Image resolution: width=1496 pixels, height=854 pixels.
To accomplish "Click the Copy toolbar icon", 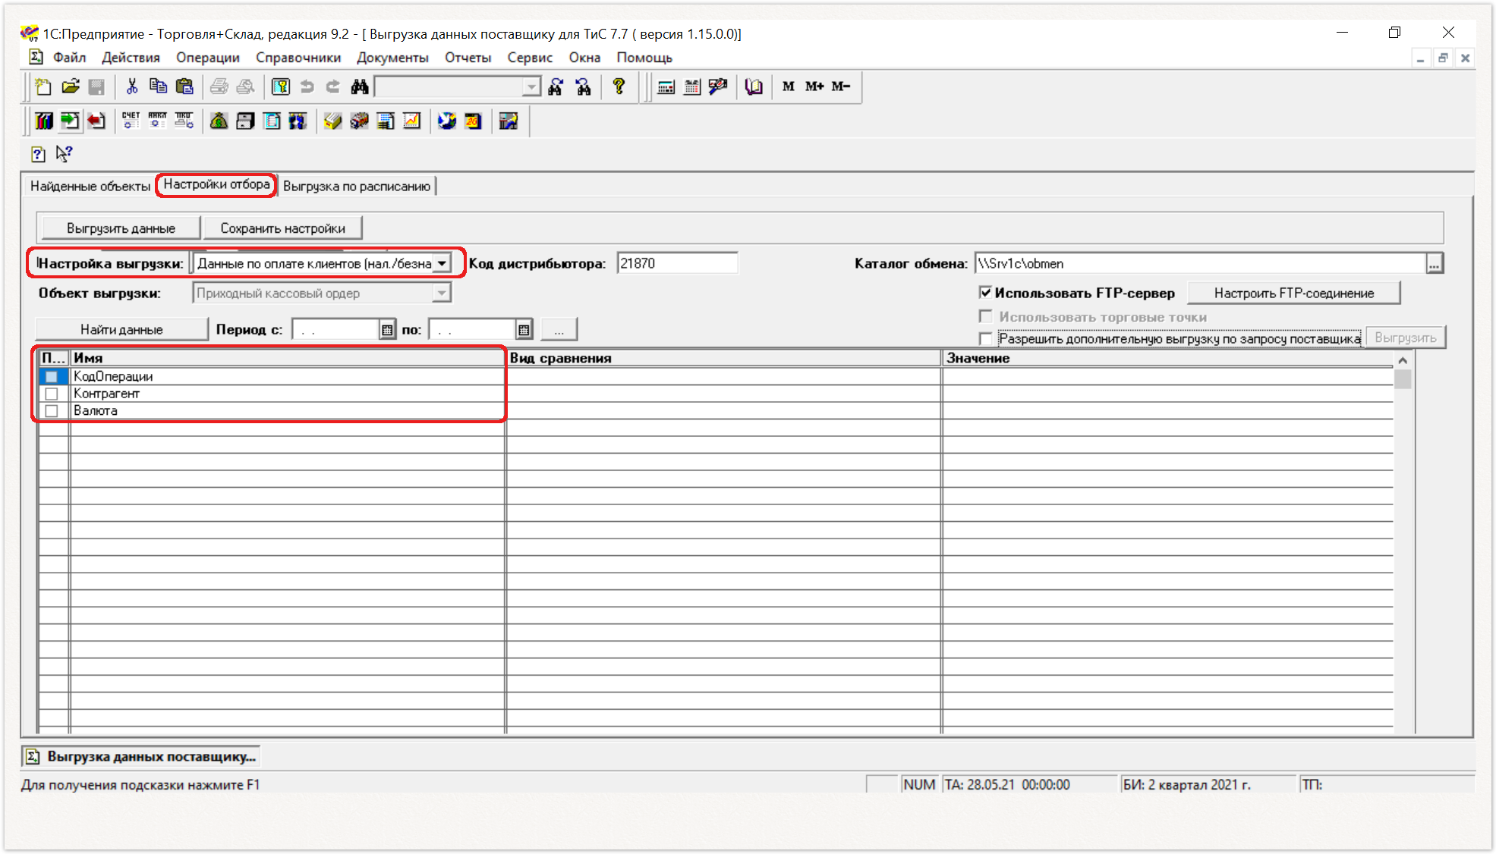I will pyautogui.click(x=158, y=86).
